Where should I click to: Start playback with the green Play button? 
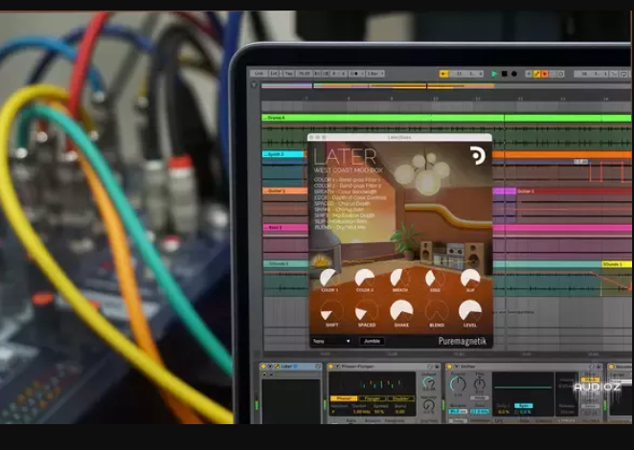[x=494, y=74]
